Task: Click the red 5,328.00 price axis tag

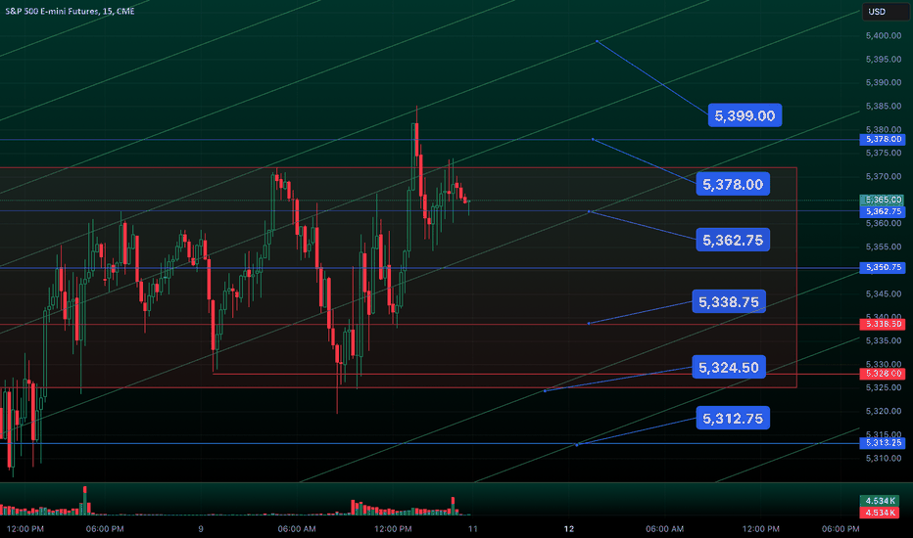Action: coord(883,374)
